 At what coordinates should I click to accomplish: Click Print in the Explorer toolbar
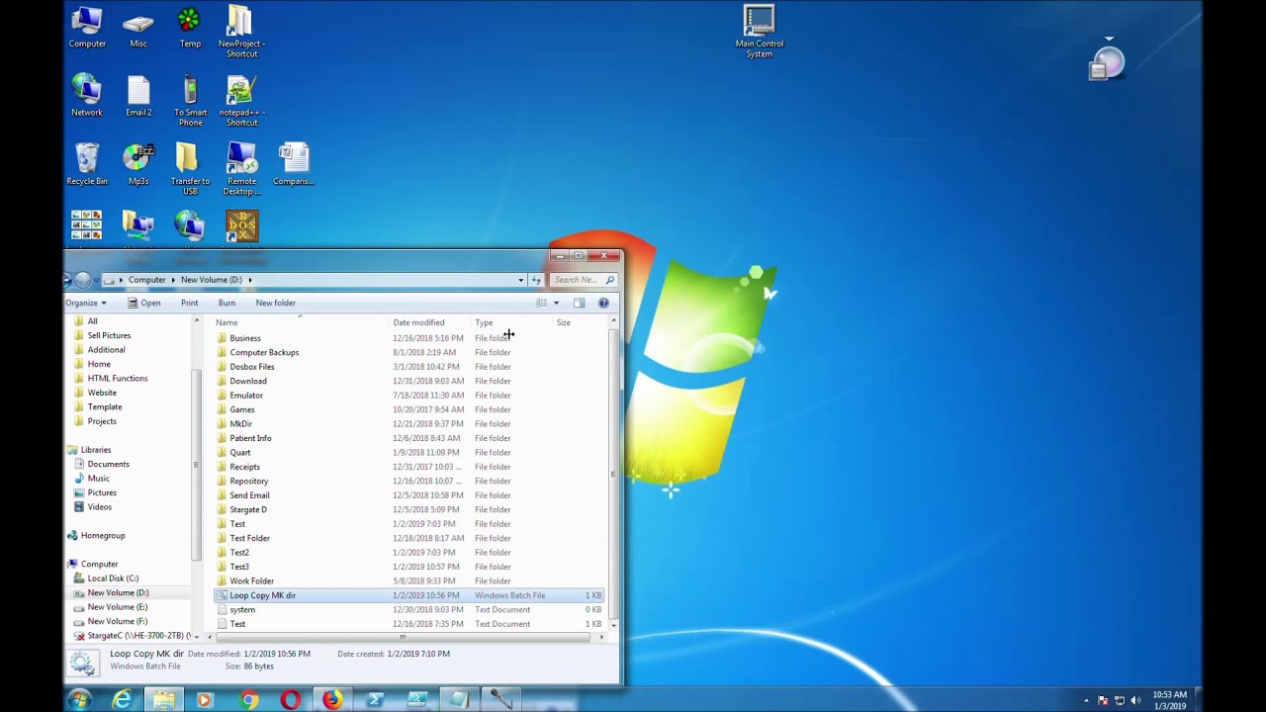(189, 303)
